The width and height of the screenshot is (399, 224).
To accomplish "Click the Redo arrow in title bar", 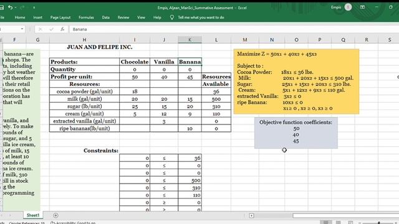I will coord(22,7).
